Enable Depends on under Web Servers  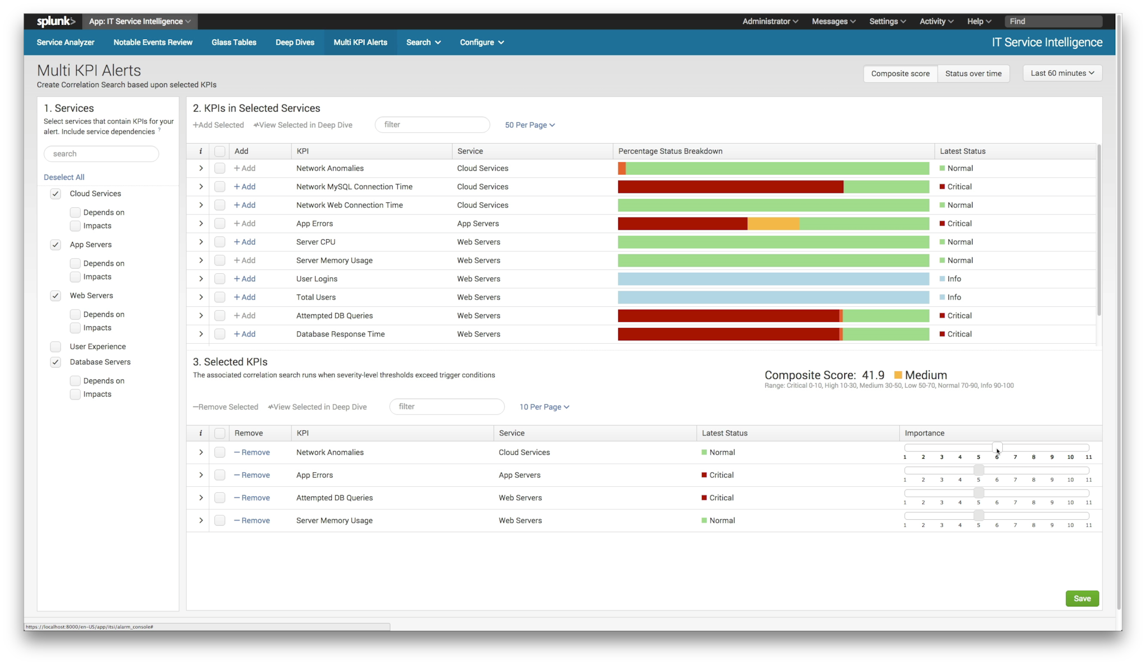tap(75, 315)
